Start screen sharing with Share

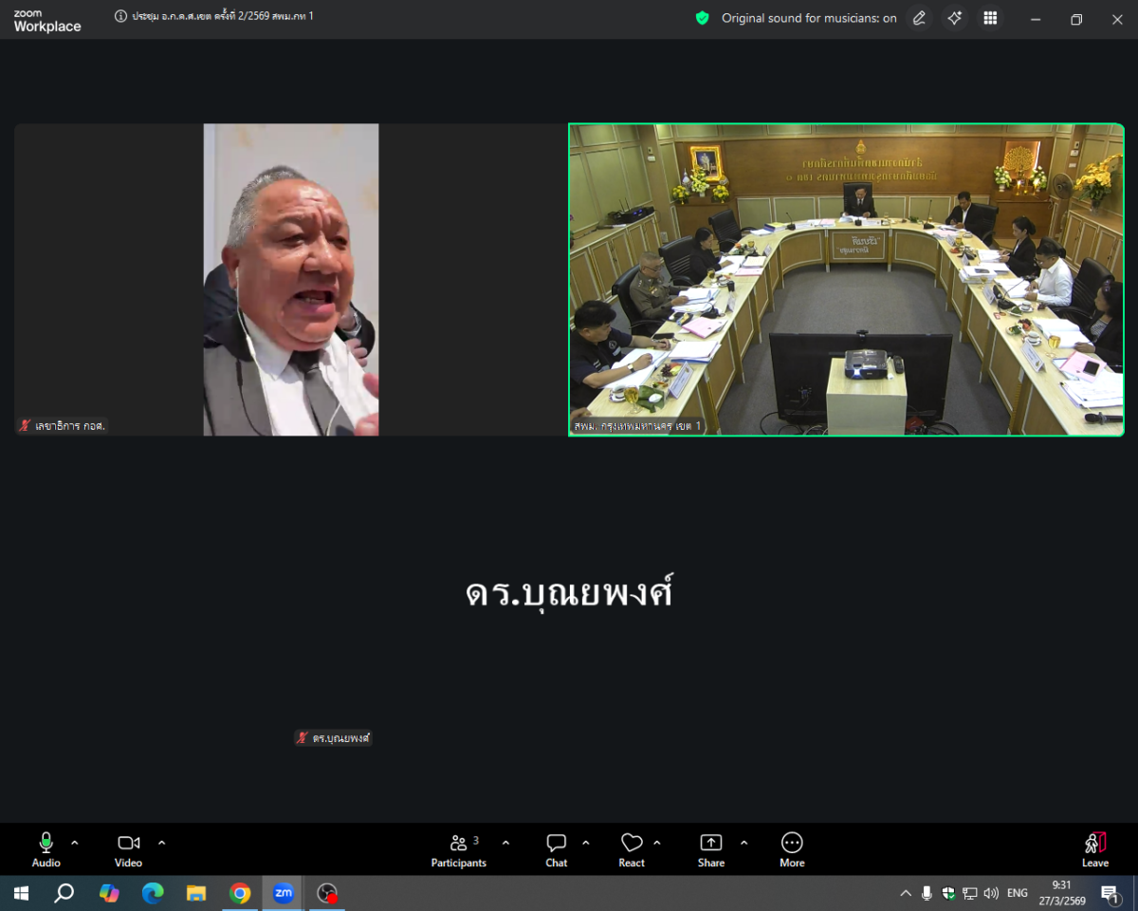pos(710,849)
